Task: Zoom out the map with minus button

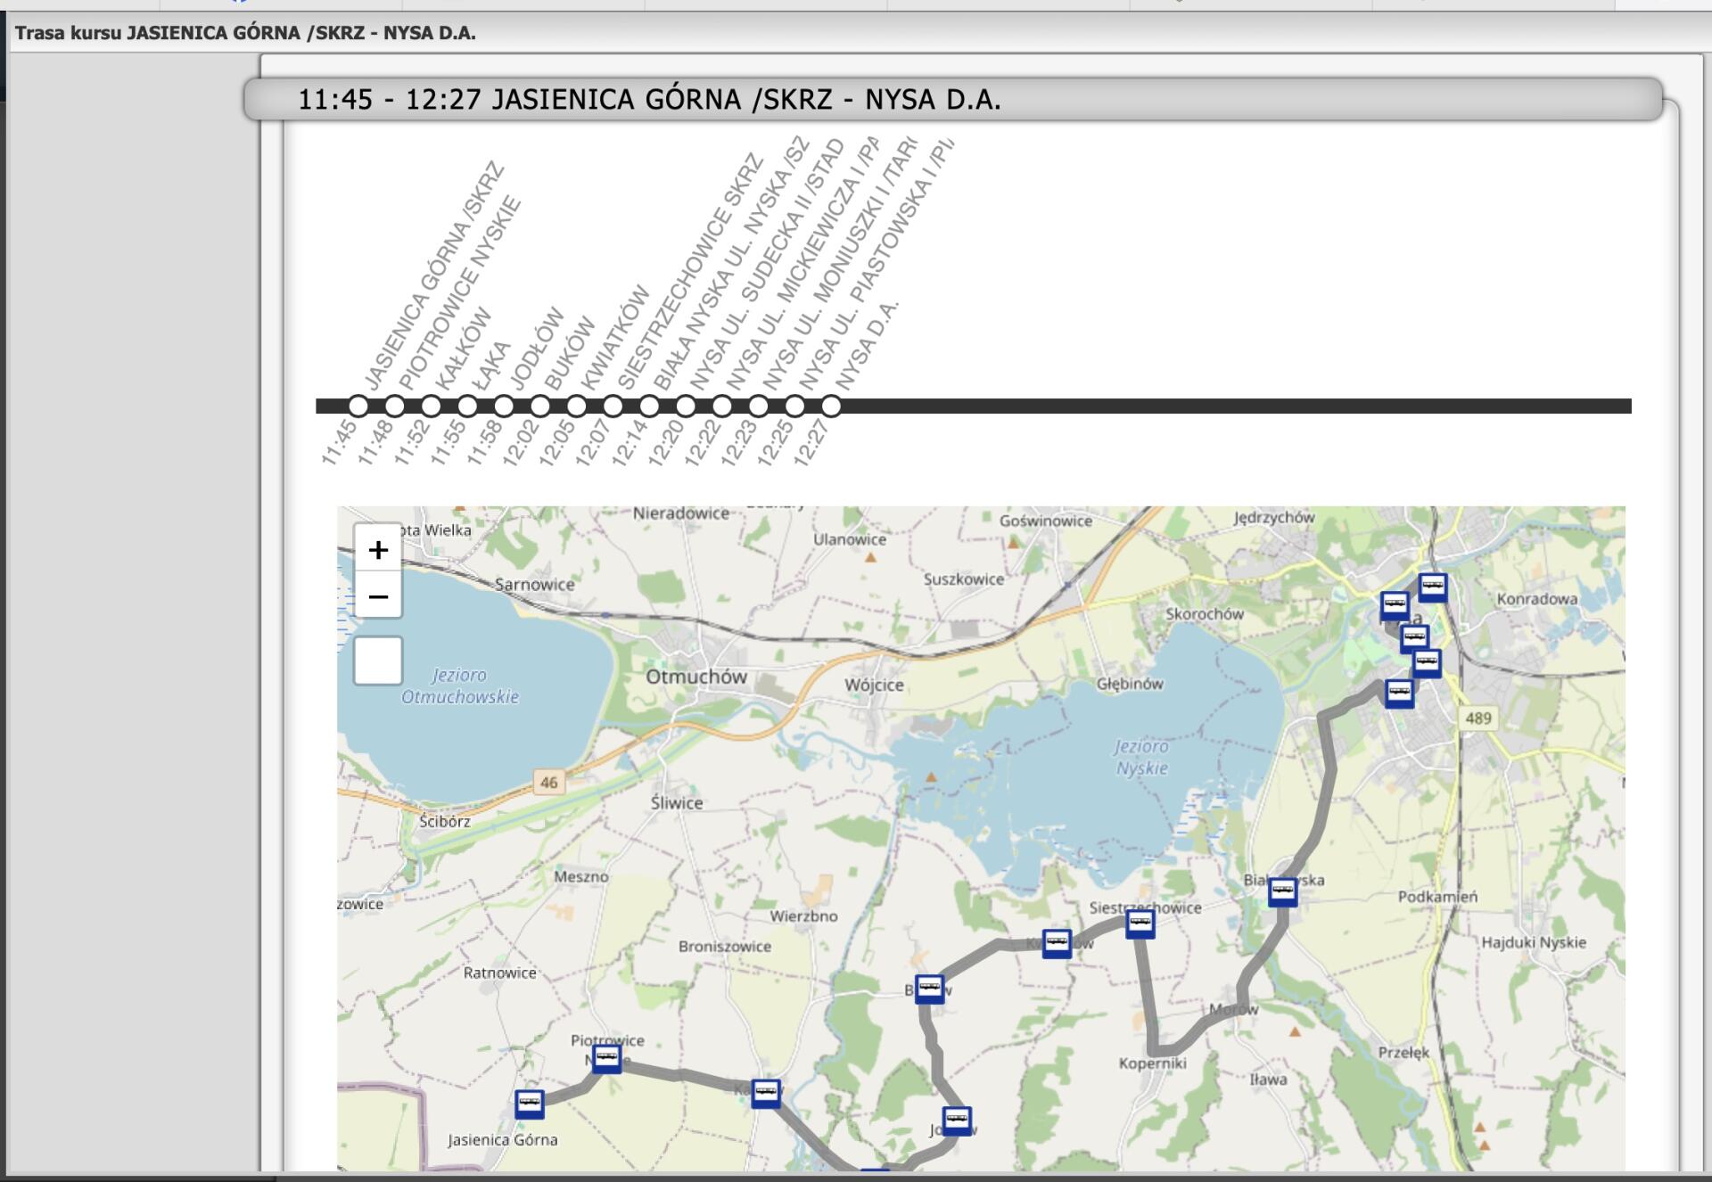Action: (x=378, y=595)
